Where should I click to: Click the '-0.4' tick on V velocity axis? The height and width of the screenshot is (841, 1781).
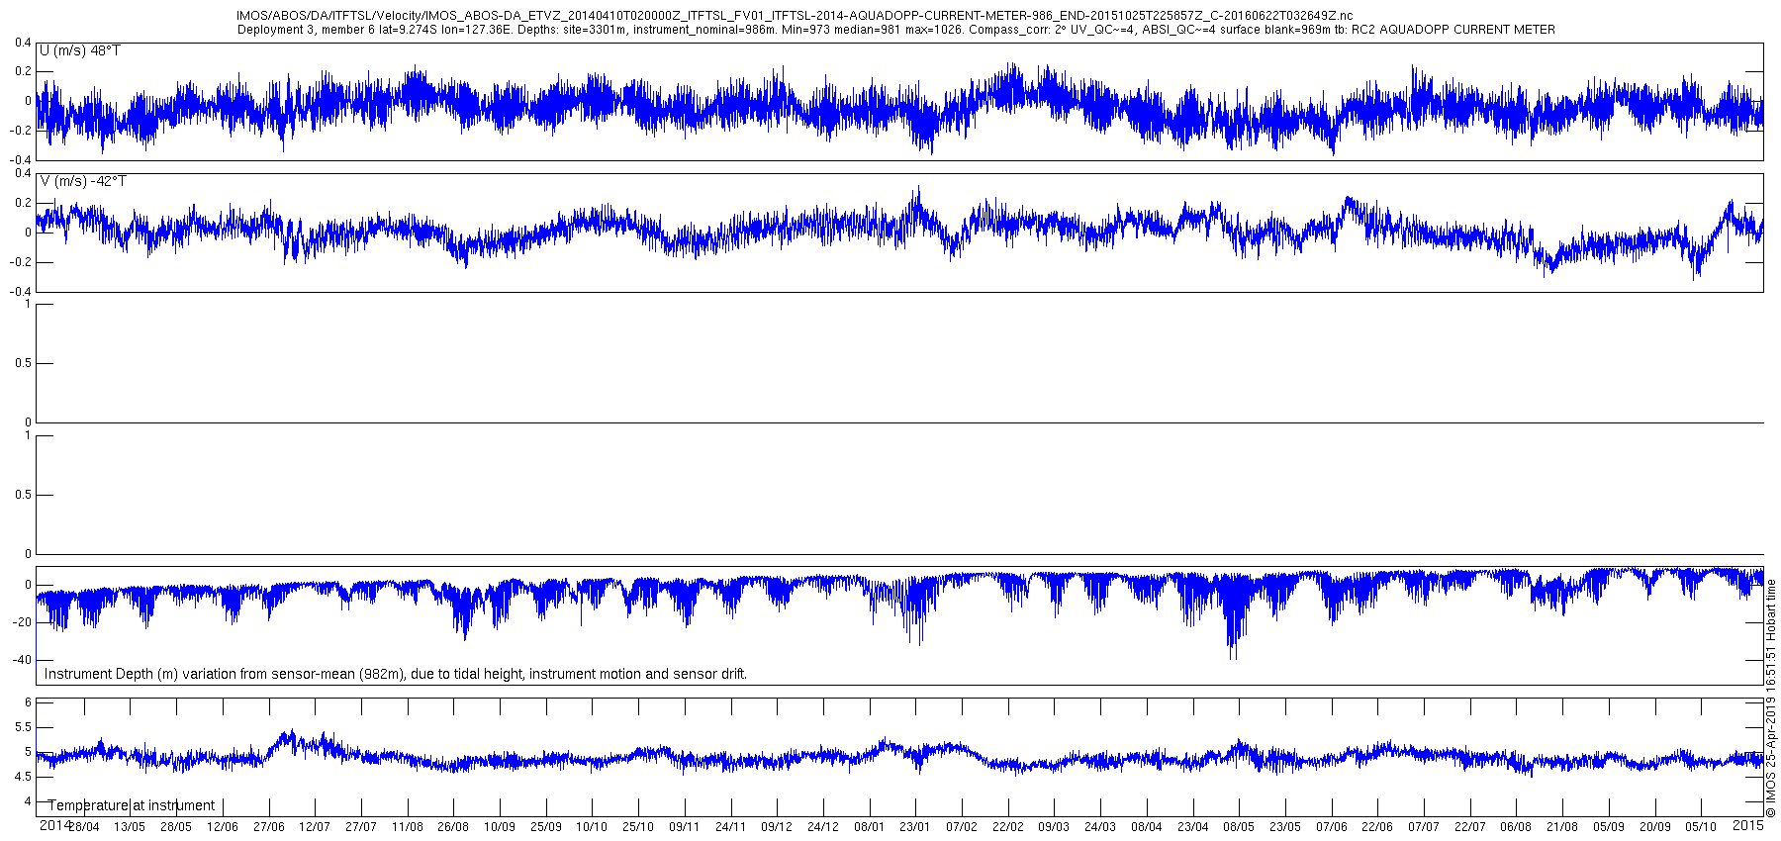22,292
